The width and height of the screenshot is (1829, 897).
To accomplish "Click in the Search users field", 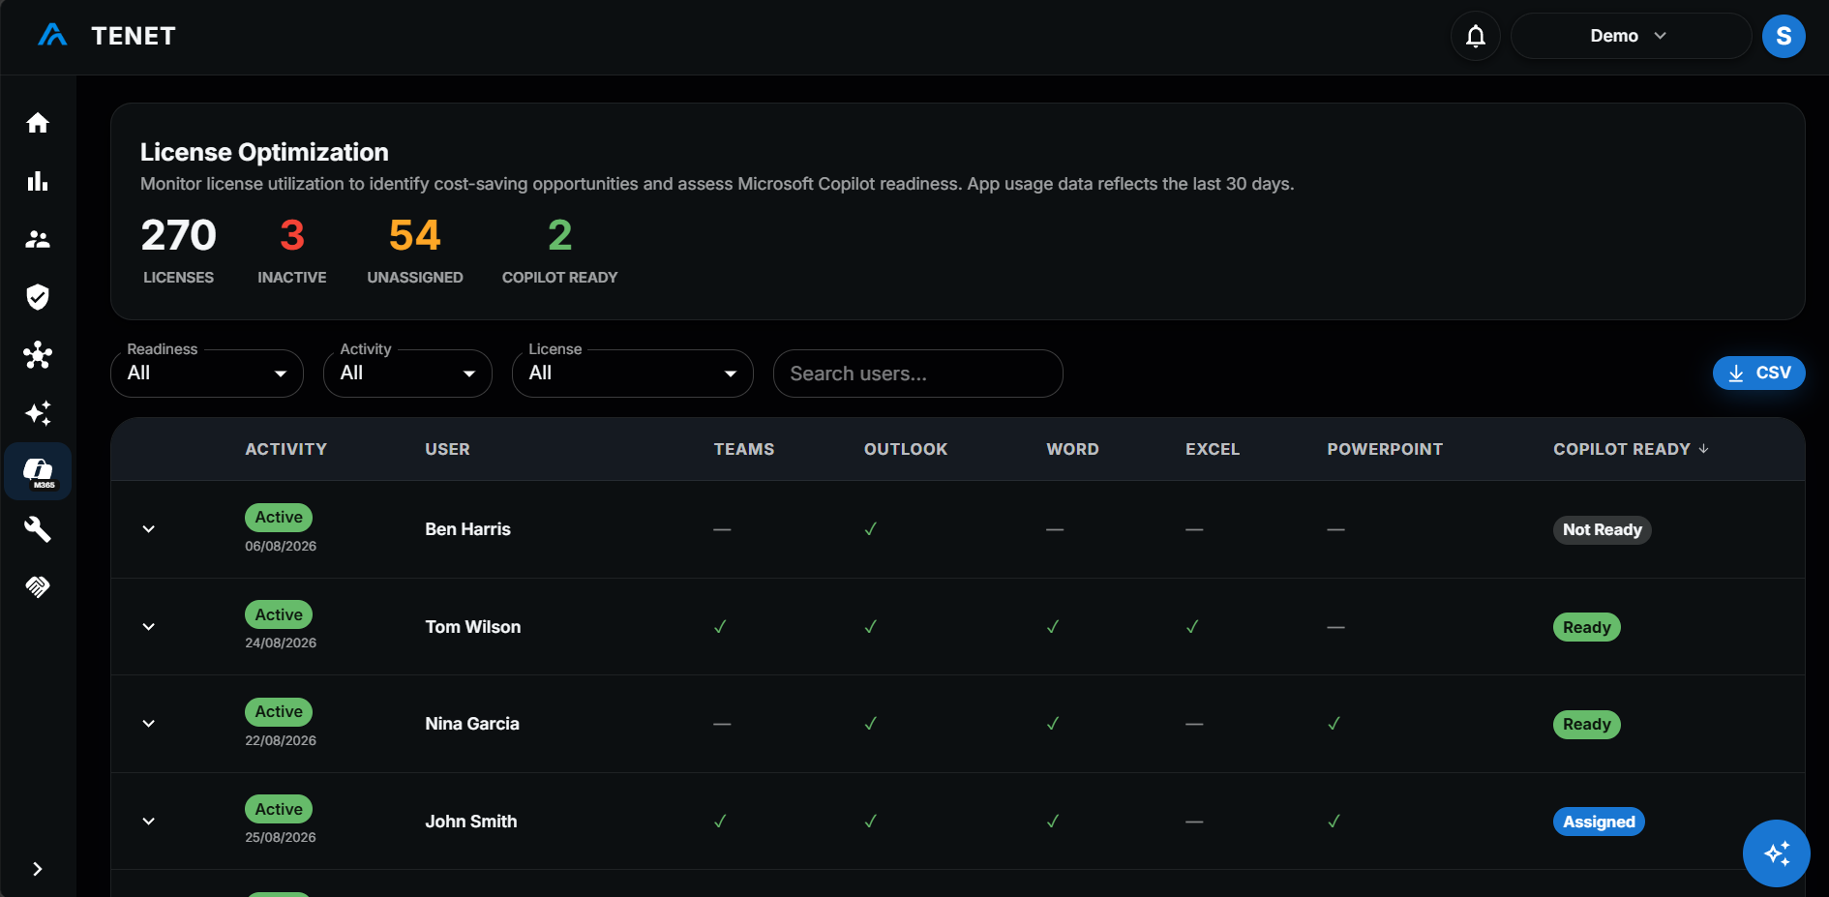I will (x=917, y=374).
